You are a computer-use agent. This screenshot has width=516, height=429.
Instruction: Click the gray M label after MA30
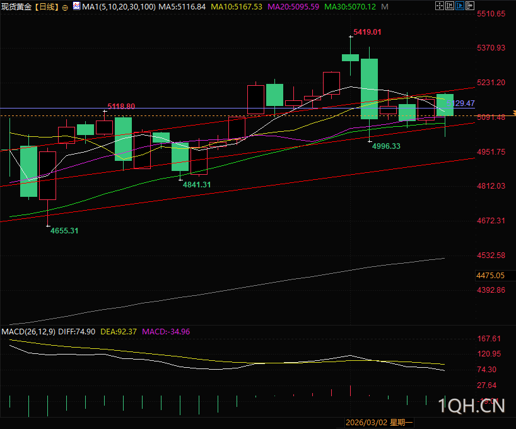(385, 6)
